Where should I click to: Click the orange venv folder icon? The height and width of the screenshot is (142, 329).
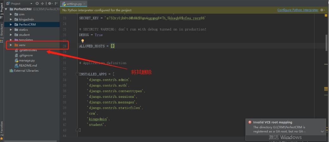click(16, 45)
